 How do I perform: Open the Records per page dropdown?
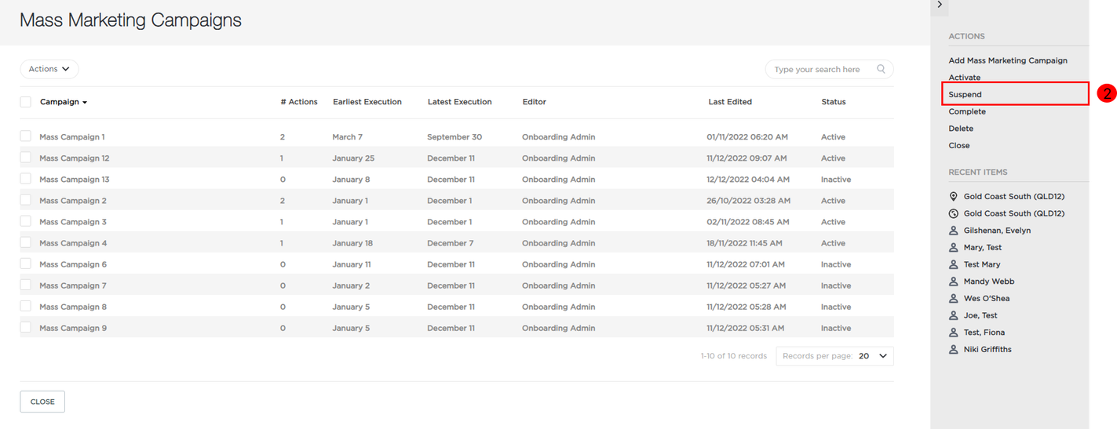click(x=834, y=356)
